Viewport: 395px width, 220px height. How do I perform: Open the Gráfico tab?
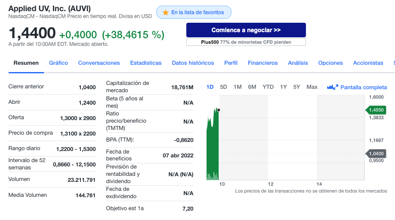(x=59, y=63)
